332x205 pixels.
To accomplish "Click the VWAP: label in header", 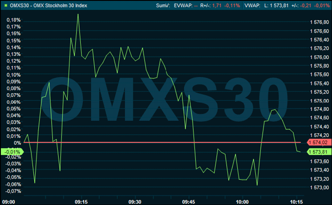I will [x=252, y=5].
